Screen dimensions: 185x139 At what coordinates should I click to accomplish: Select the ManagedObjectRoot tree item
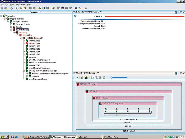(x=20, y=21)
